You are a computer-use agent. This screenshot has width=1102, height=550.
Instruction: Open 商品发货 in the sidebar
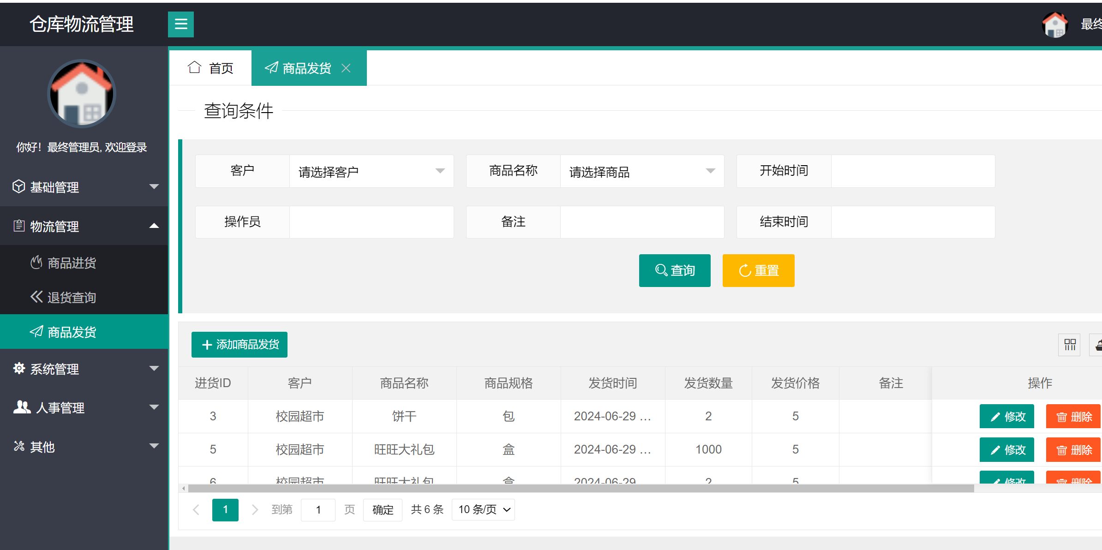point(84,332)
